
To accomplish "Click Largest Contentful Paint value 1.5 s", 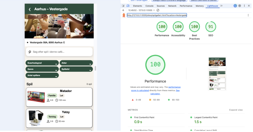I will [198, 122].
